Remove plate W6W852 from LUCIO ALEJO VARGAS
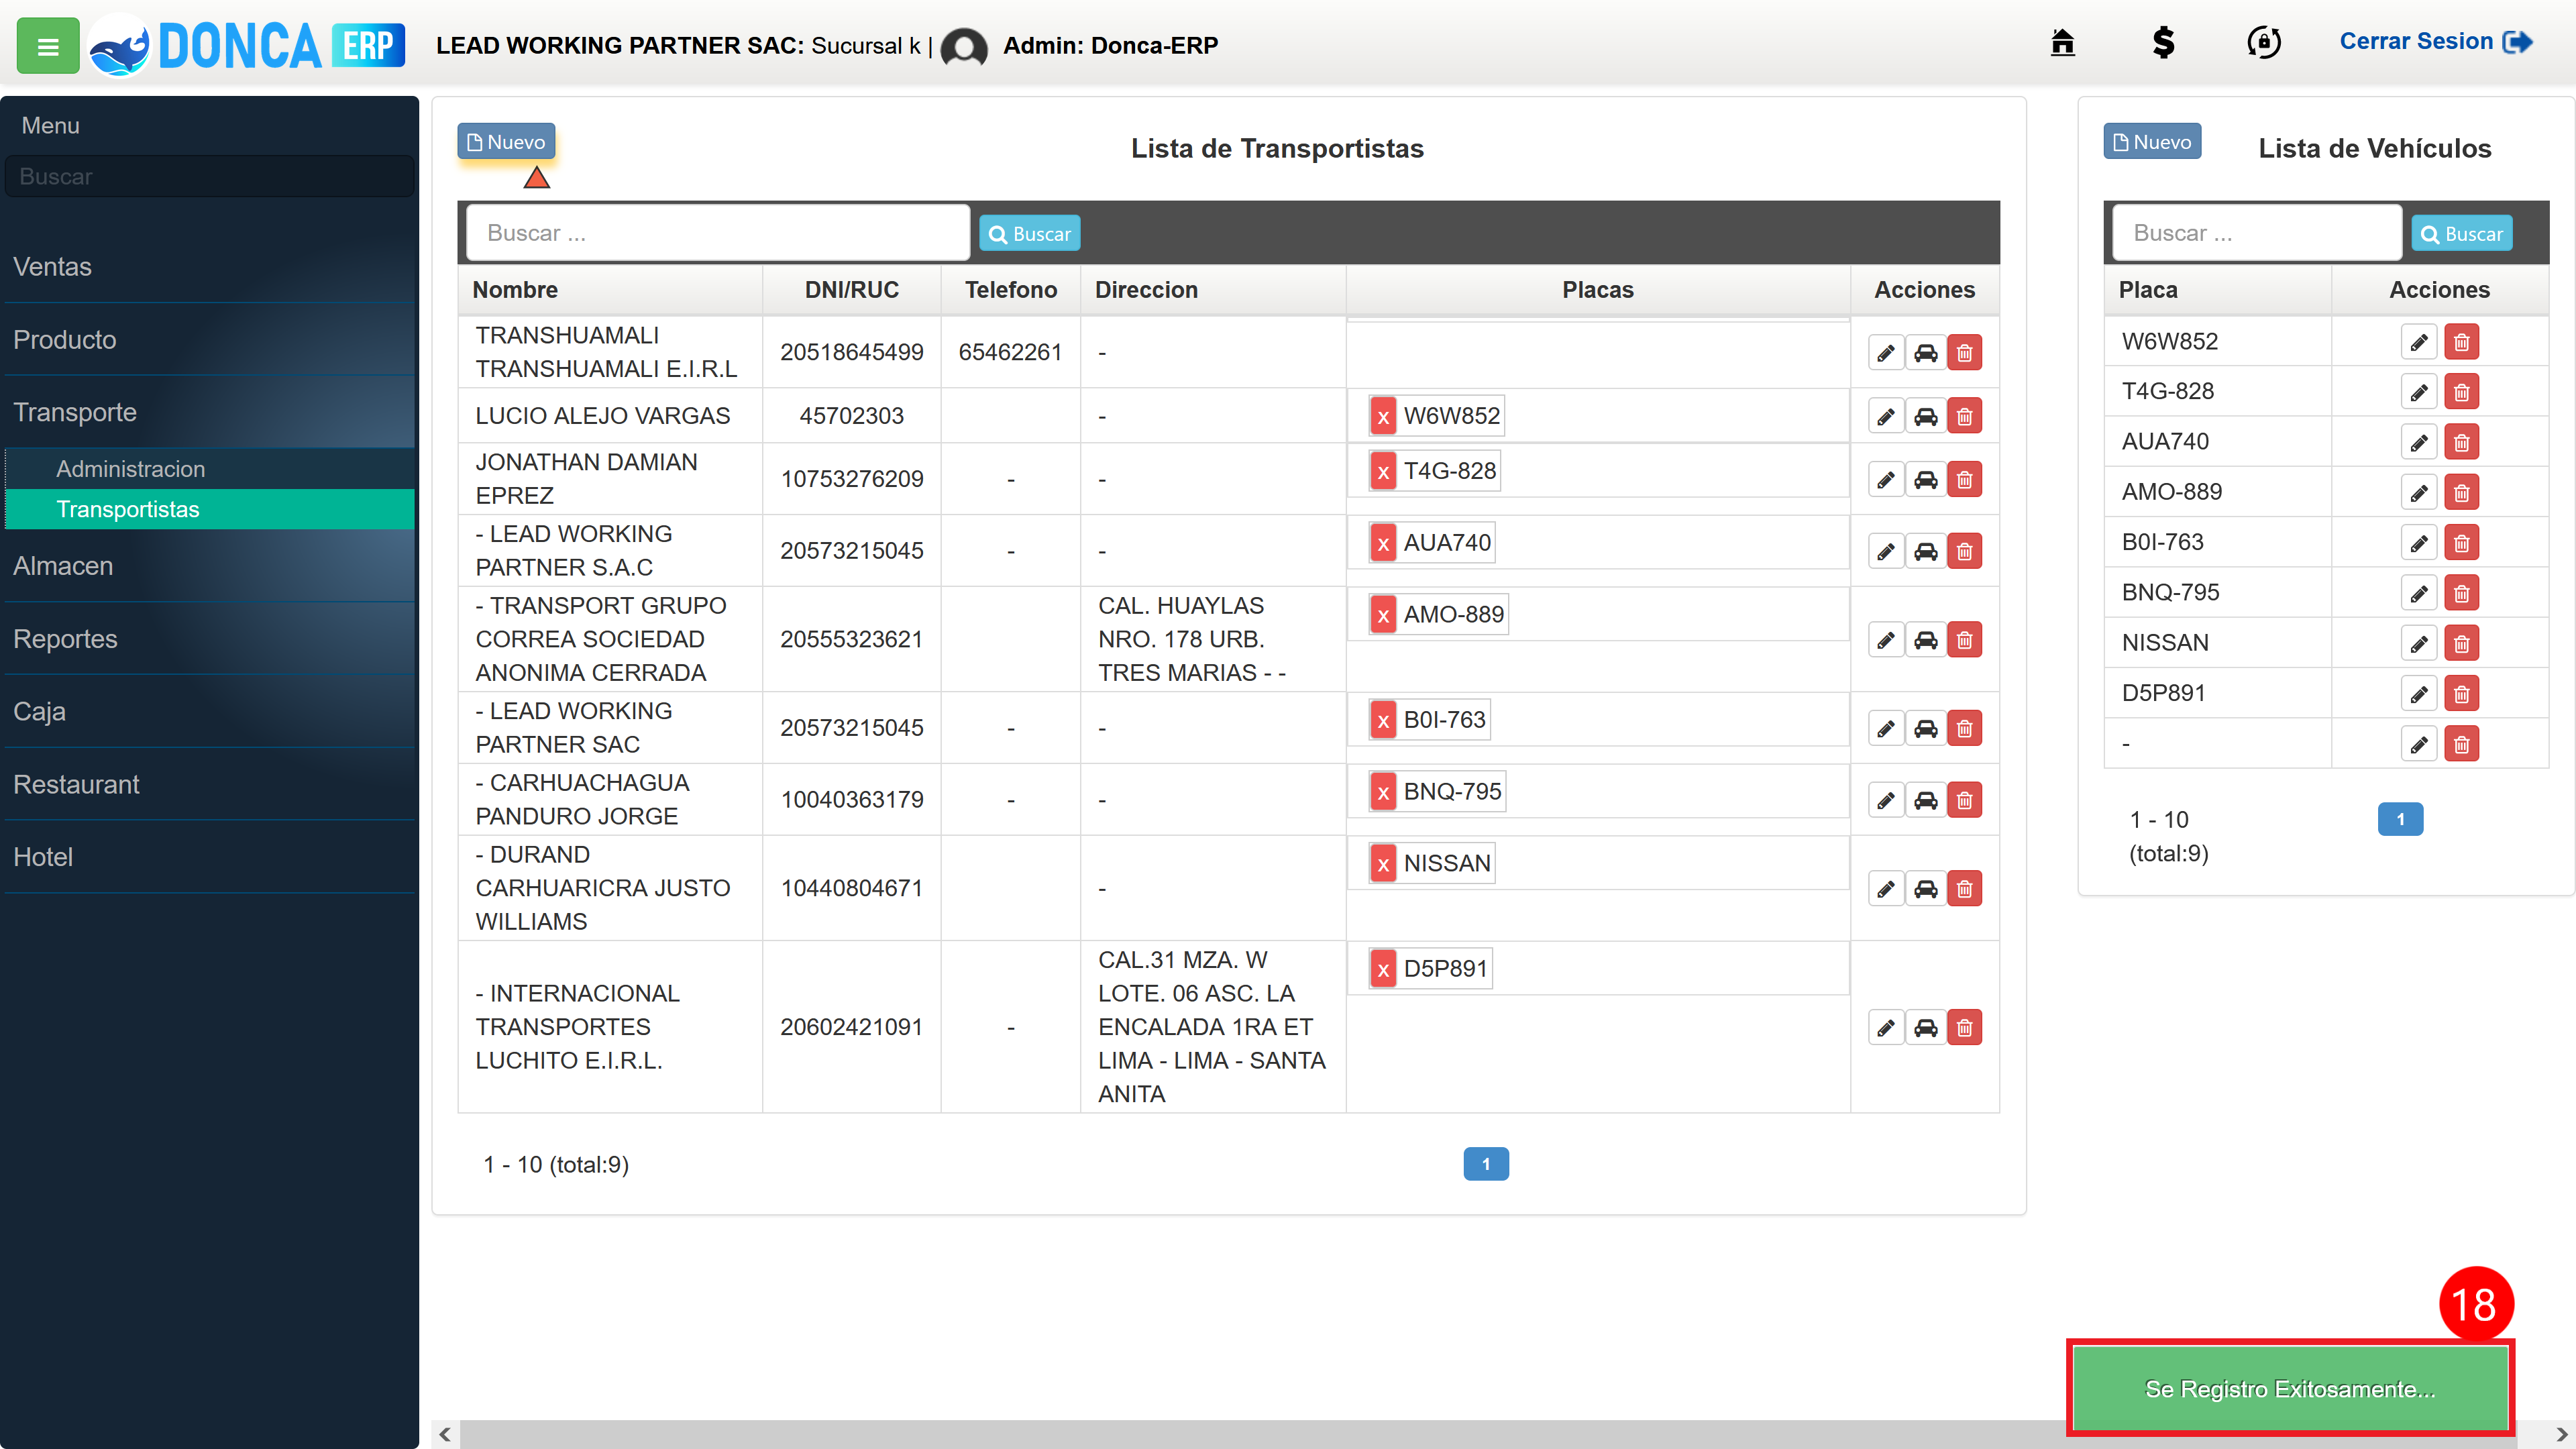This screenshot has width=2576, height=1449. pyautogui.click(x=1383, y=416)
